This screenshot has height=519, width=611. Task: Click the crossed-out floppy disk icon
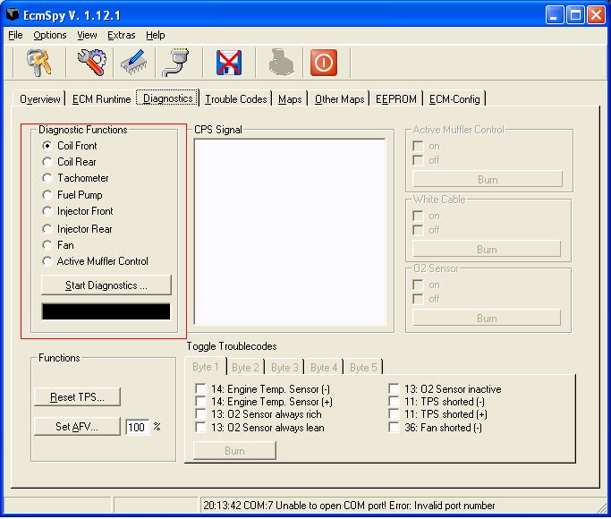(x=229, y=63)
